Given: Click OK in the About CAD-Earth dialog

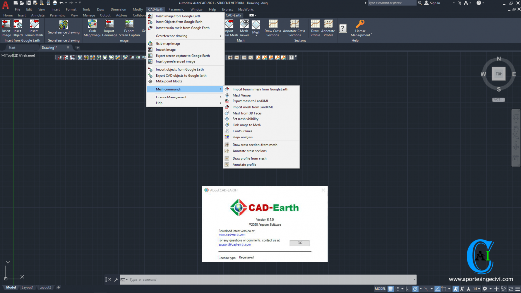Looking at the screenshot, I should point(299,243).
